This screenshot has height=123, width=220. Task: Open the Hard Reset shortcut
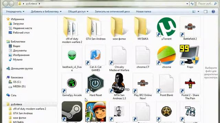pyautogui.click(x=96, y=83)
